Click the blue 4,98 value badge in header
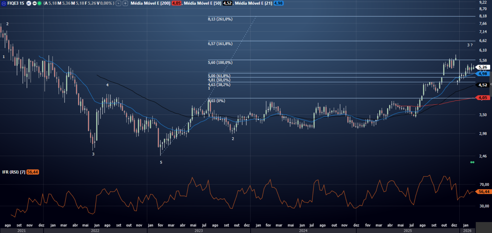This screenshot has width=492, height=233. tap(278, 3)
